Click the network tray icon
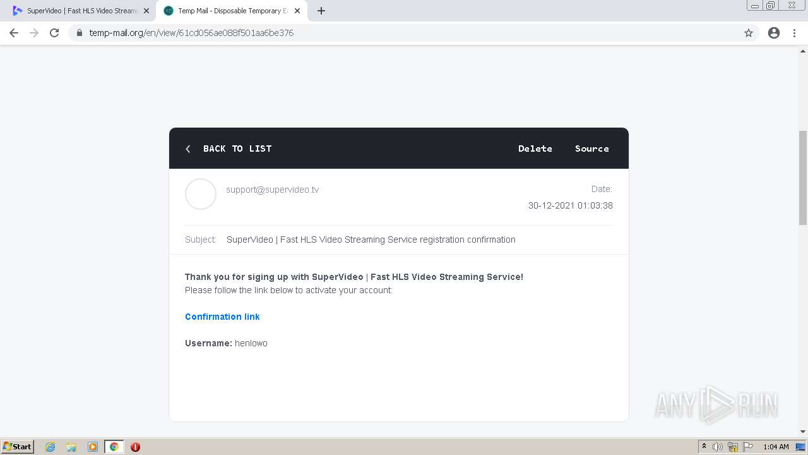 (733, 447)
